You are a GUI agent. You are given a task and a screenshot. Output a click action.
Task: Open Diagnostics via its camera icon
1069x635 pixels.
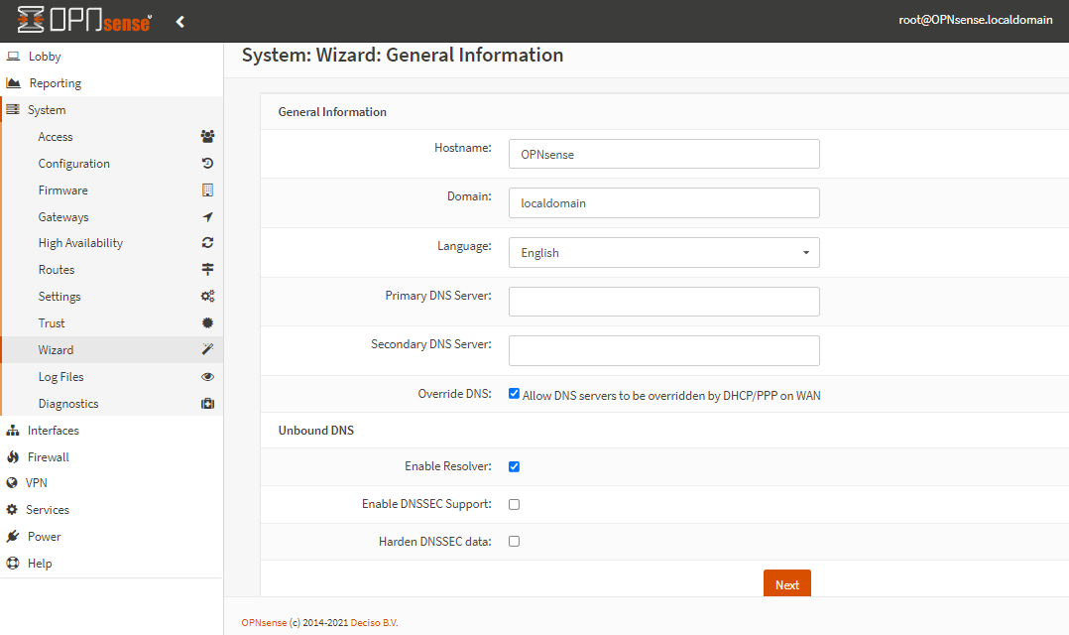206,403
